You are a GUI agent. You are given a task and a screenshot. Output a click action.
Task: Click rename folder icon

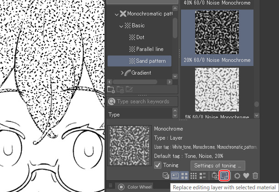[129, 89]
